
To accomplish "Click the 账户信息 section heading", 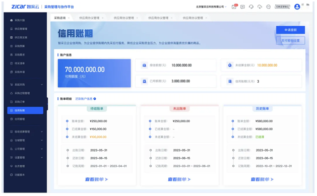I will 66,55.
